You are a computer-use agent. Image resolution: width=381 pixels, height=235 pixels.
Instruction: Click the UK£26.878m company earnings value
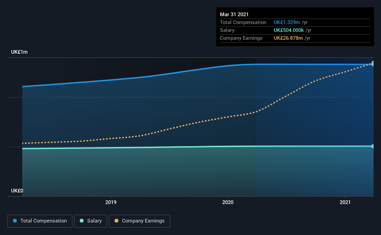pyautogui.click(x=288, y=38)
